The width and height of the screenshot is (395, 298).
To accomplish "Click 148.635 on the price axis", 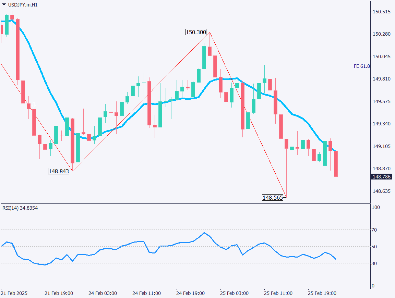I will (x=381, y=191).
